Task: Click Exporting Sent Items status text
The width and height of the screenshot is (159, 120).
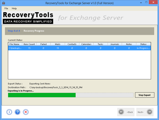Action: (x=40, y=84)
